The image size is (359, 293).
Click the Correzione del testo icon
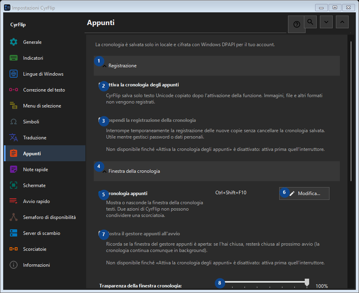pos(14,90)
